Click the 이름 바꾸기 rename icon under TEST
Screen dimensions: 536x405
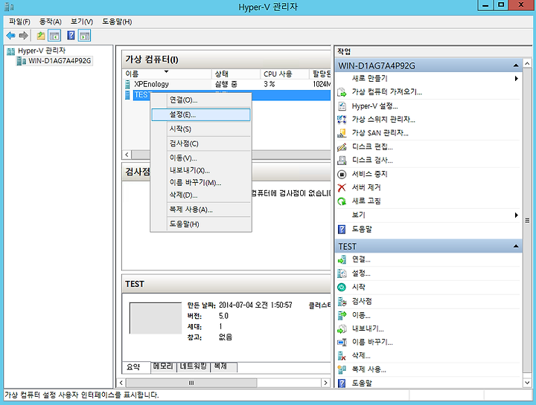pyautogui.click(x=342, y=342)
